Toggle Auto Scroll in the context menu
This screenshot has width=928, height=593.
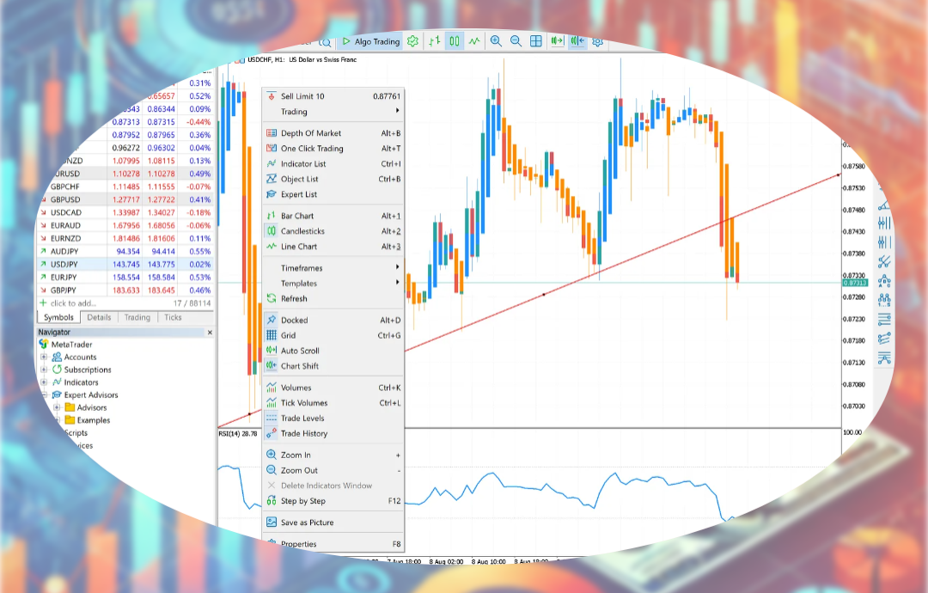333,351
